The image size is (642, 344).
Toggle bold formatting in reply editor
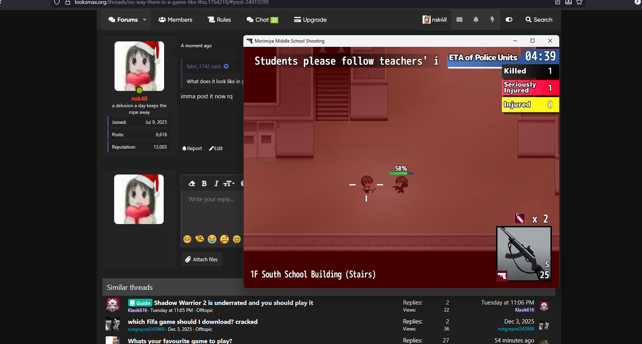coord(204,183)
